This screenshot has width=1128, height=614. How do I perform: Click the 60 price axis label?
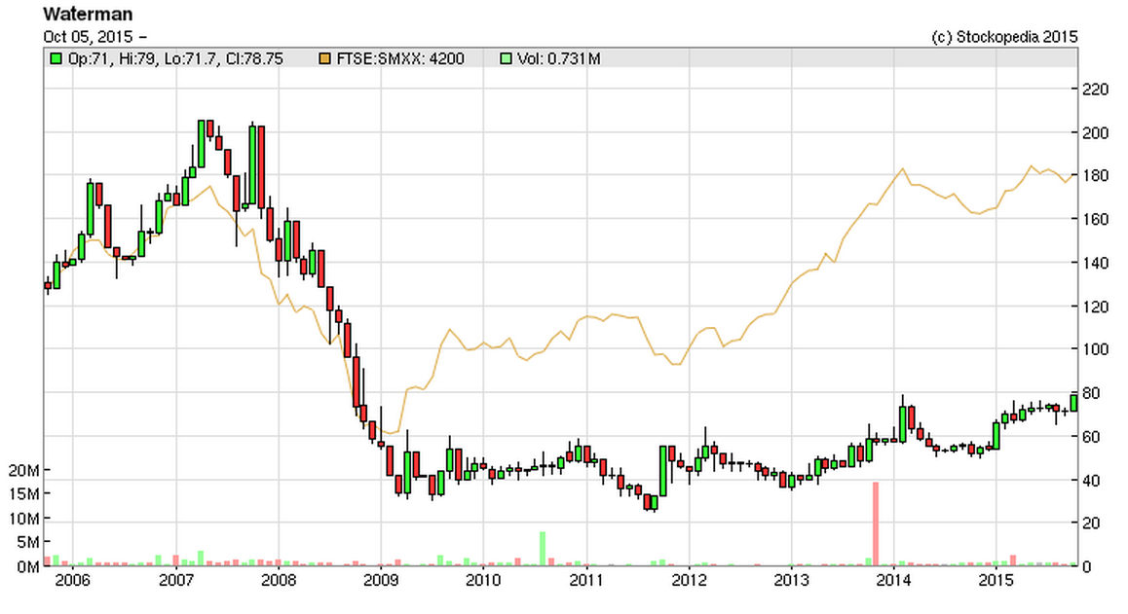pyautogui.click(x=1091, y=437)
